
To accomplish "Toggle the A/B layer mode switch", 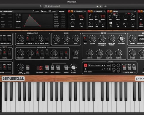I will tap(124, 68).
